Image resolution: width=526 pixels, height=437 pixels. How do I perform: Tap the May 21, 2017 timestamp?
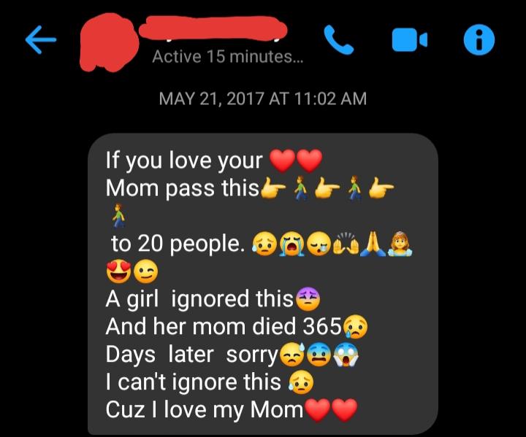pyautogui.click(x=263, y=98)
